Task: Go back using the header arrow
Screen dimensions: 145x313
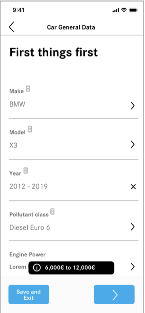Action: (11, 27)
